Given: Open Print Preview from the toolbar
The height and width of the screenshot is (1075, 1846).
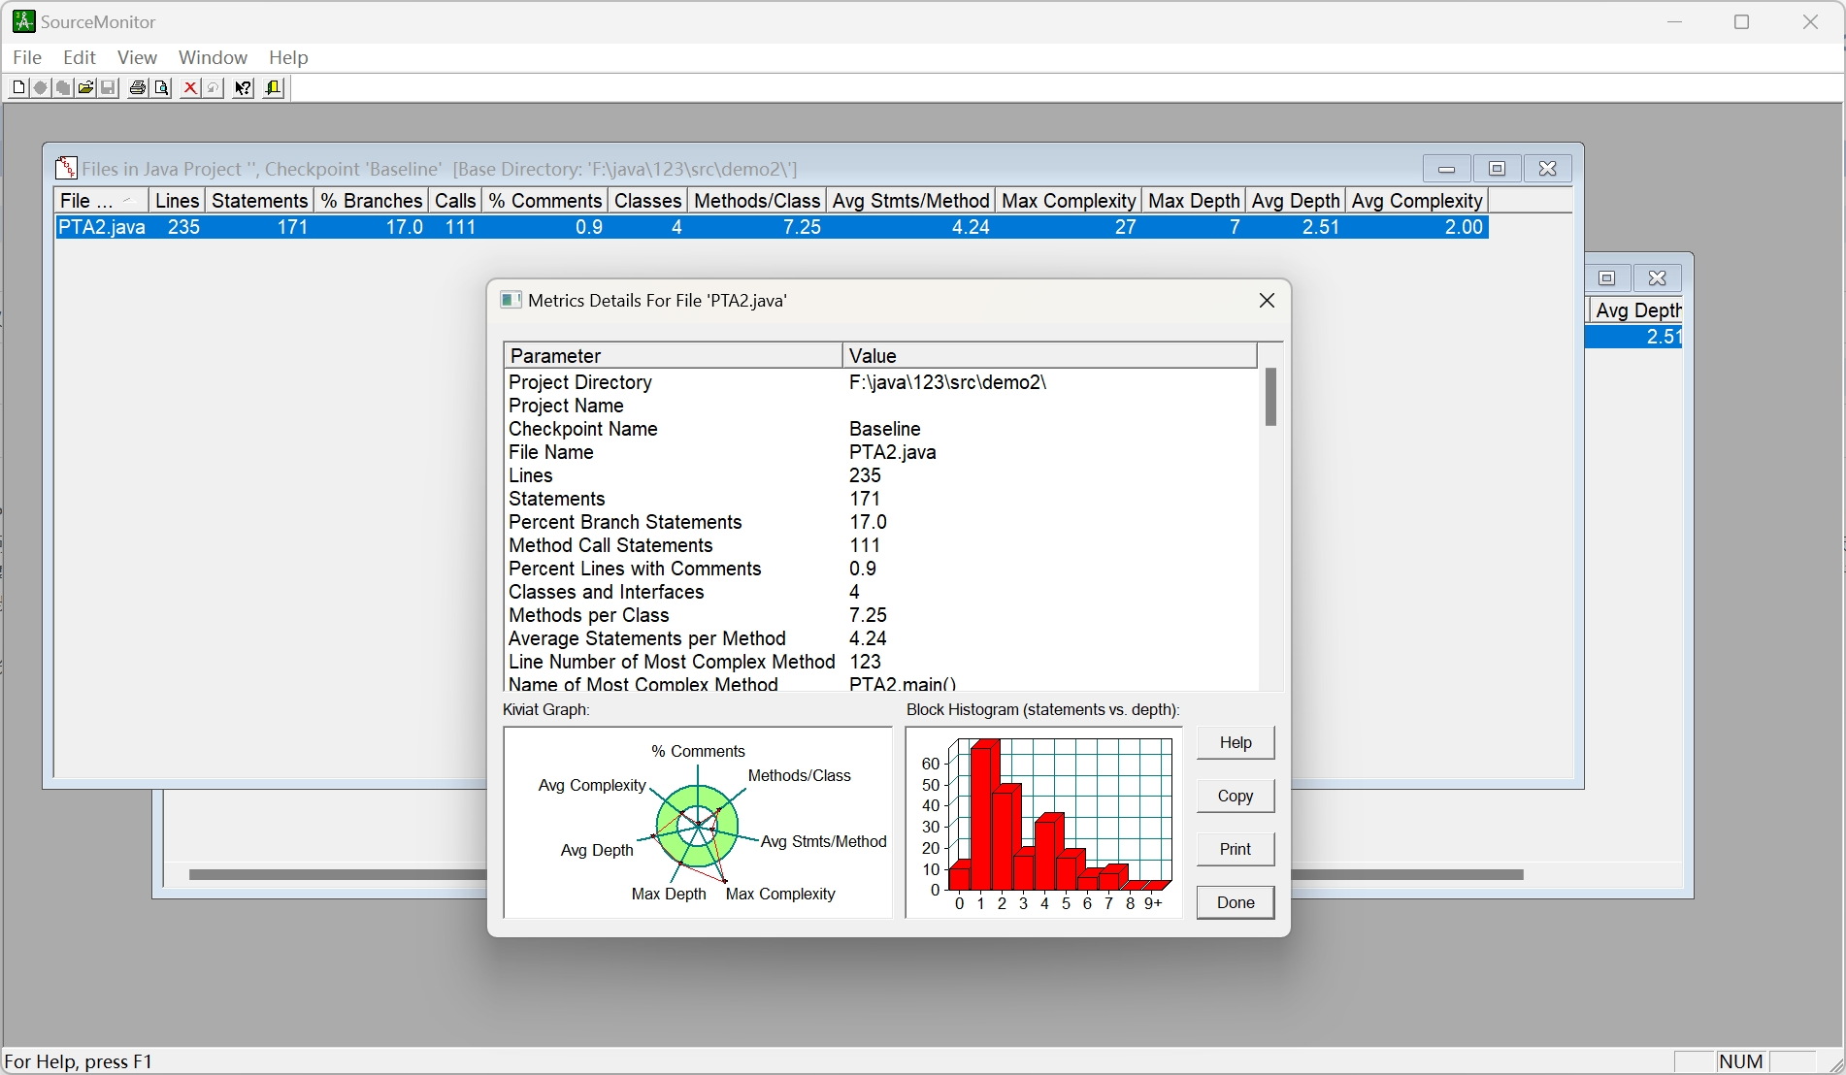Looking at the screenshot, I should coord(162,88).
